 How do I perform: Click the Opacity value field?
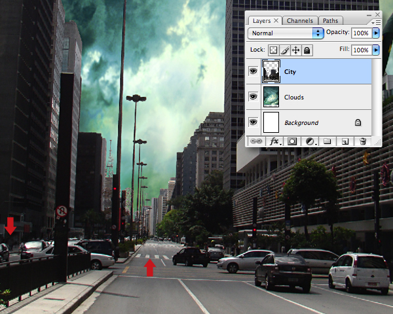tap(362, 33)
